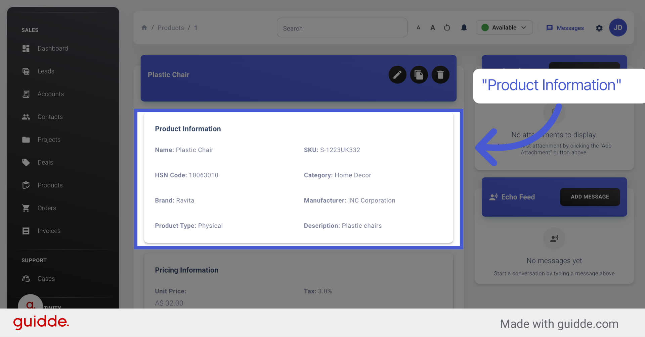Click the ADD MESSAGE button in Echo Feed
The width and height of the screenshot is (645, 337).
(x=590, y=197)
